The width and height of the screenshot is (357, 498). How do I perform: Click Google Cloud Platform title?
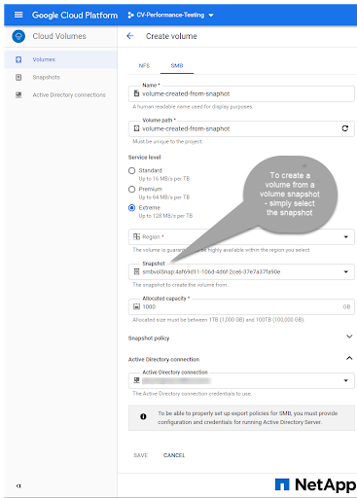click(x=75, y=15)
